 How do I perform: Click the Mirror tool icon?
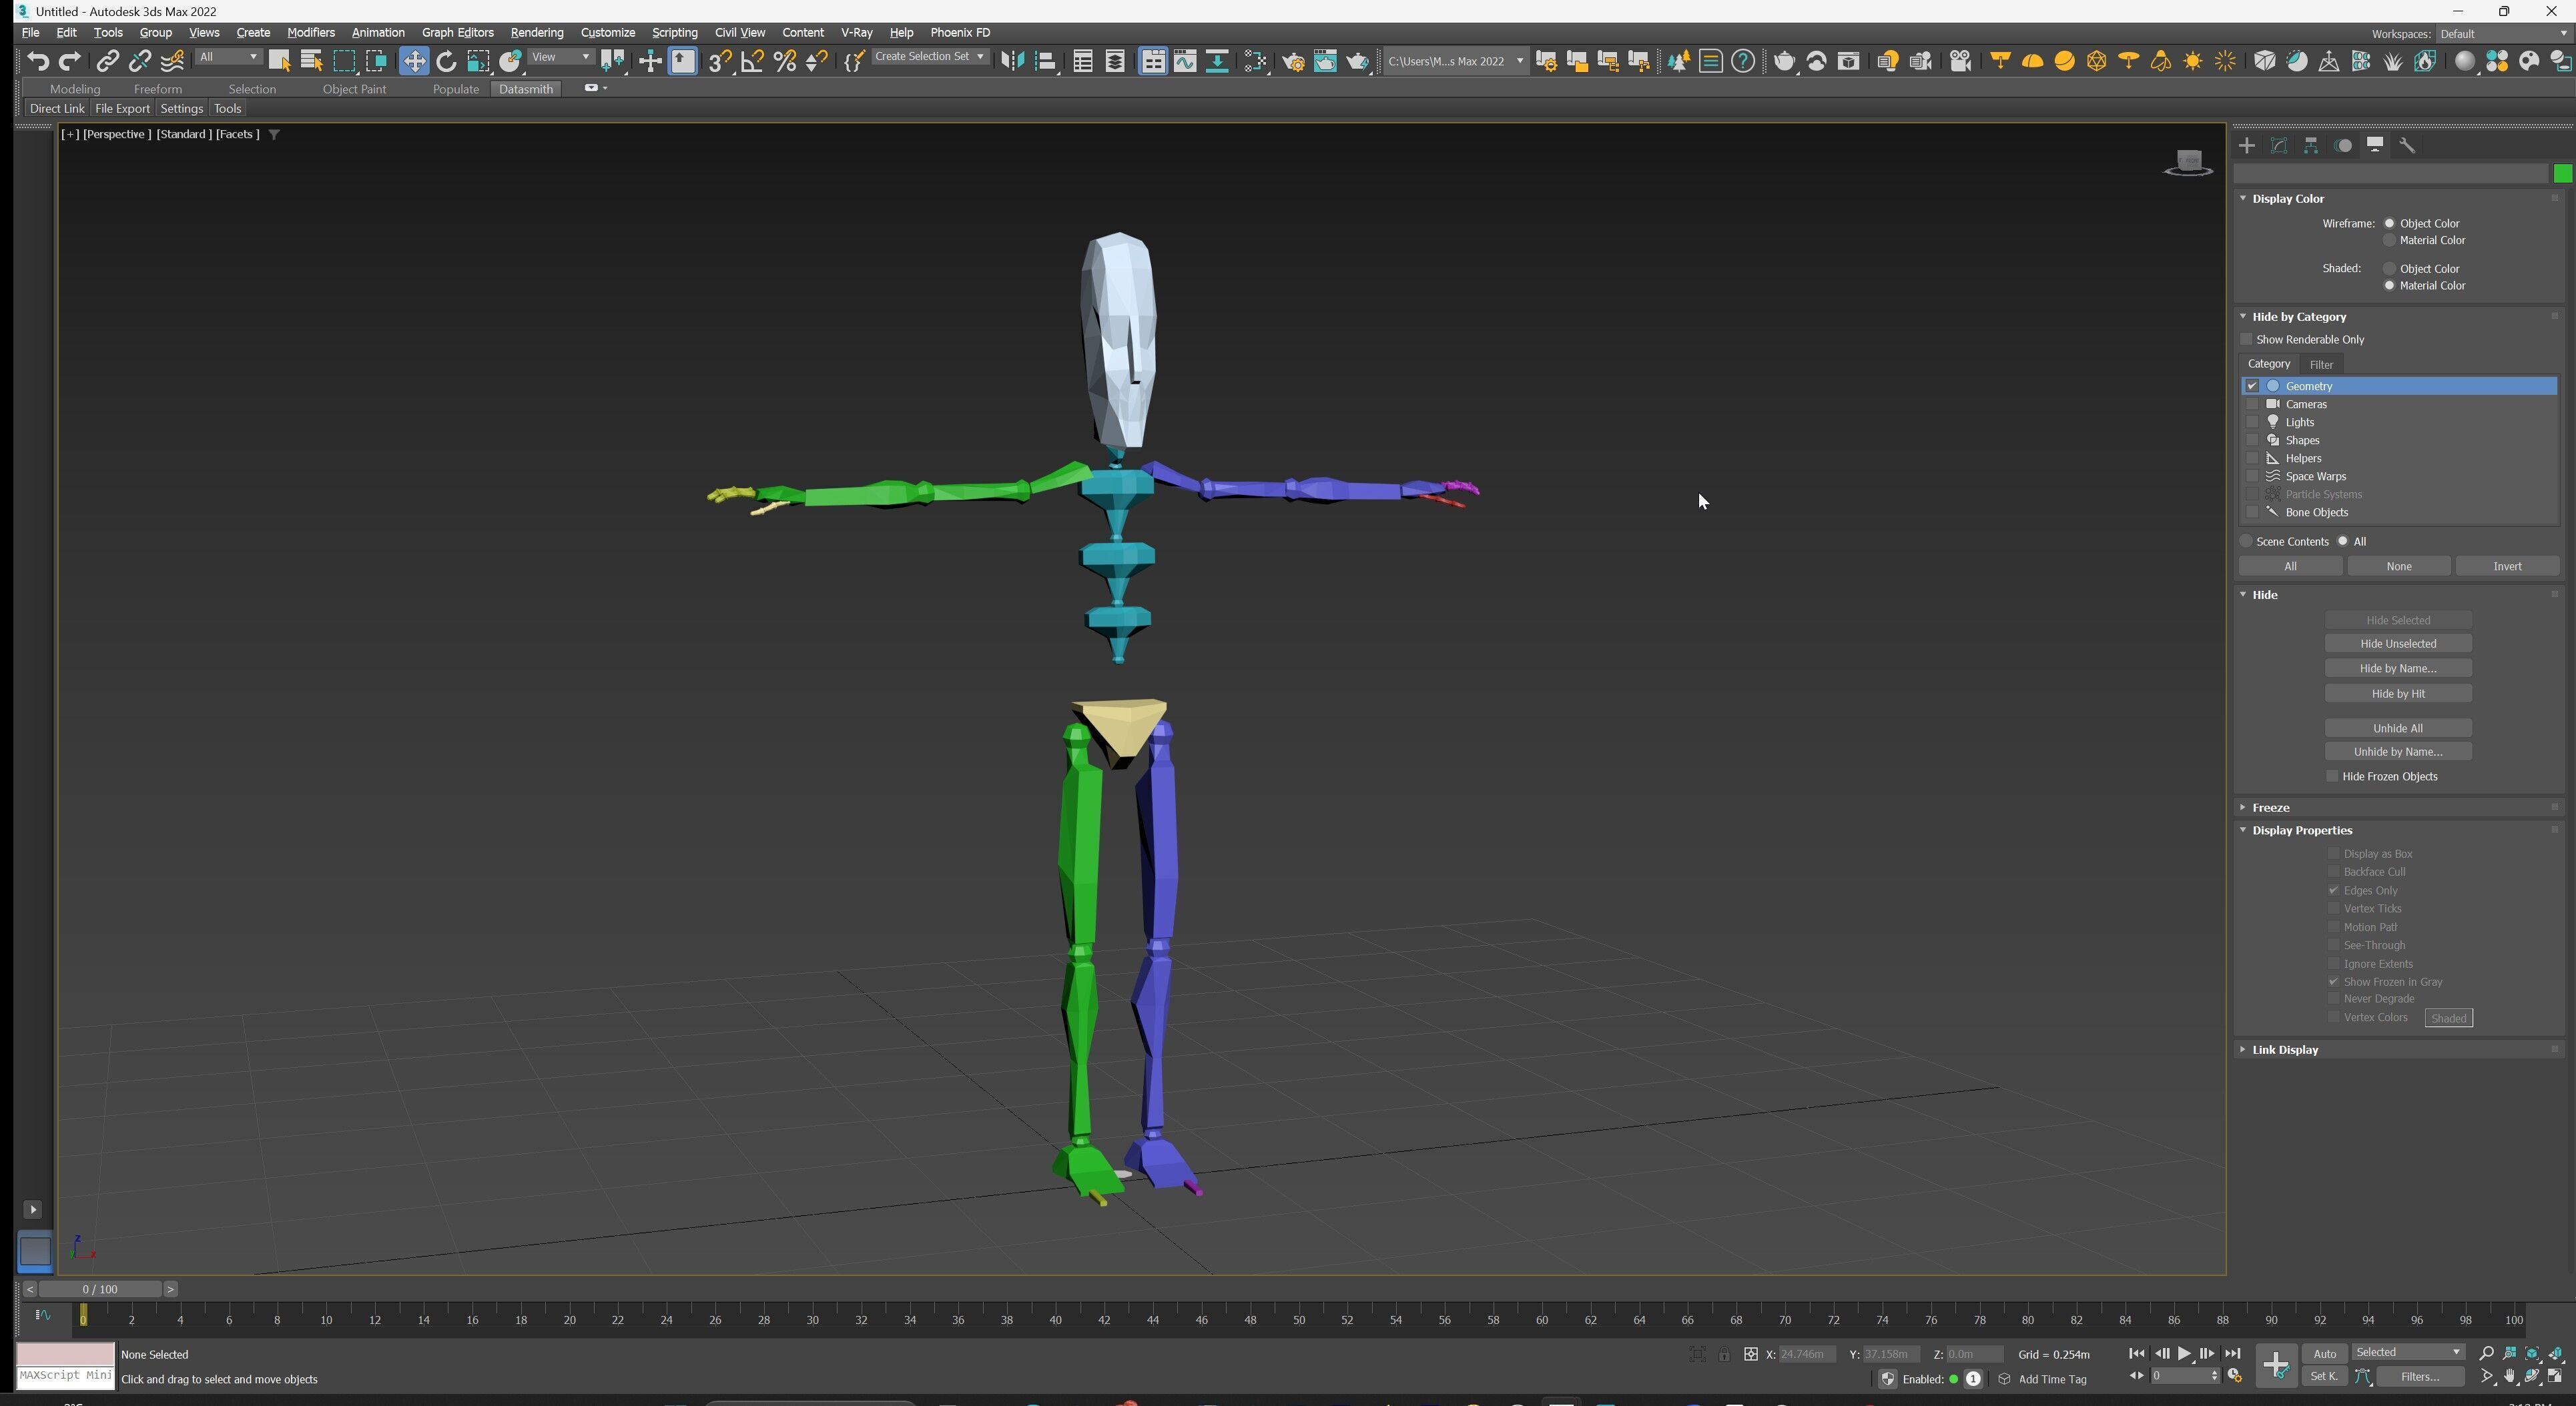coord(1012,62)
